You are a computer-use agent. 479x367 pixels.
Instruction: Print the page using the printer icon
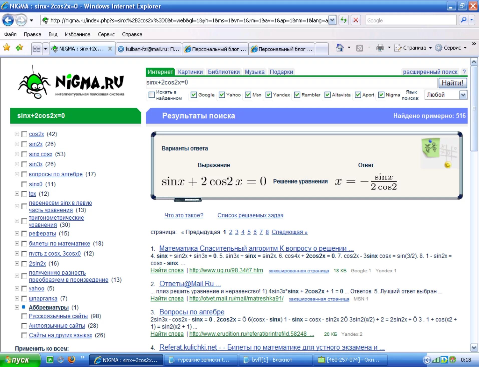380,48
